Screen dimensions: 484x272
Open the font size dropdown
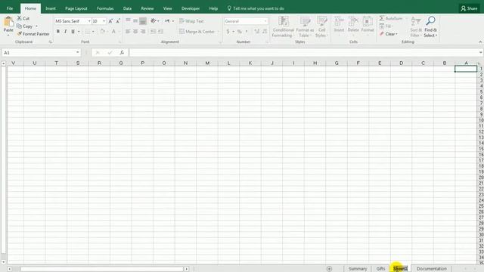pyautogui.click(x=104, y=21)
